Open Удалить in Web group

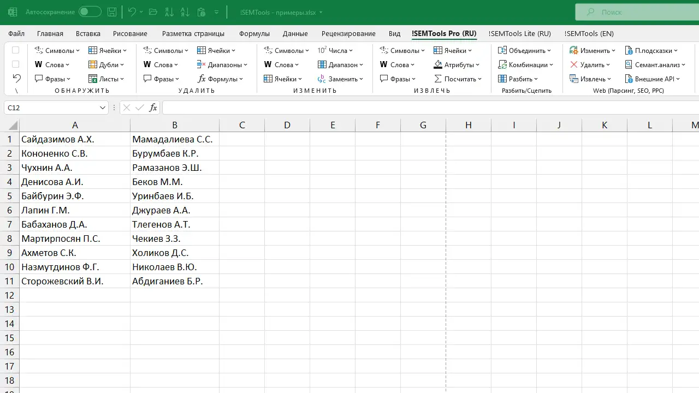[x=590, y=64]
